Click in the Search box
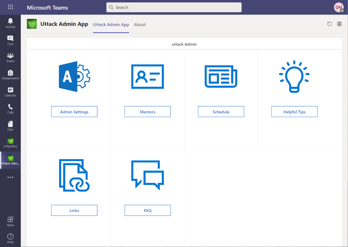This screenshot has width=348, height=247. click(x=174, y=8)
